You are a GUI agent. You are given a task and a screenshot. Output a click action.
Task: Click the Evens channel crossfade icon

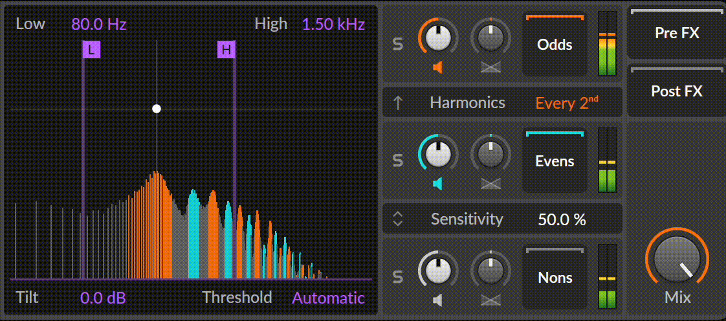tap(490, 184)
